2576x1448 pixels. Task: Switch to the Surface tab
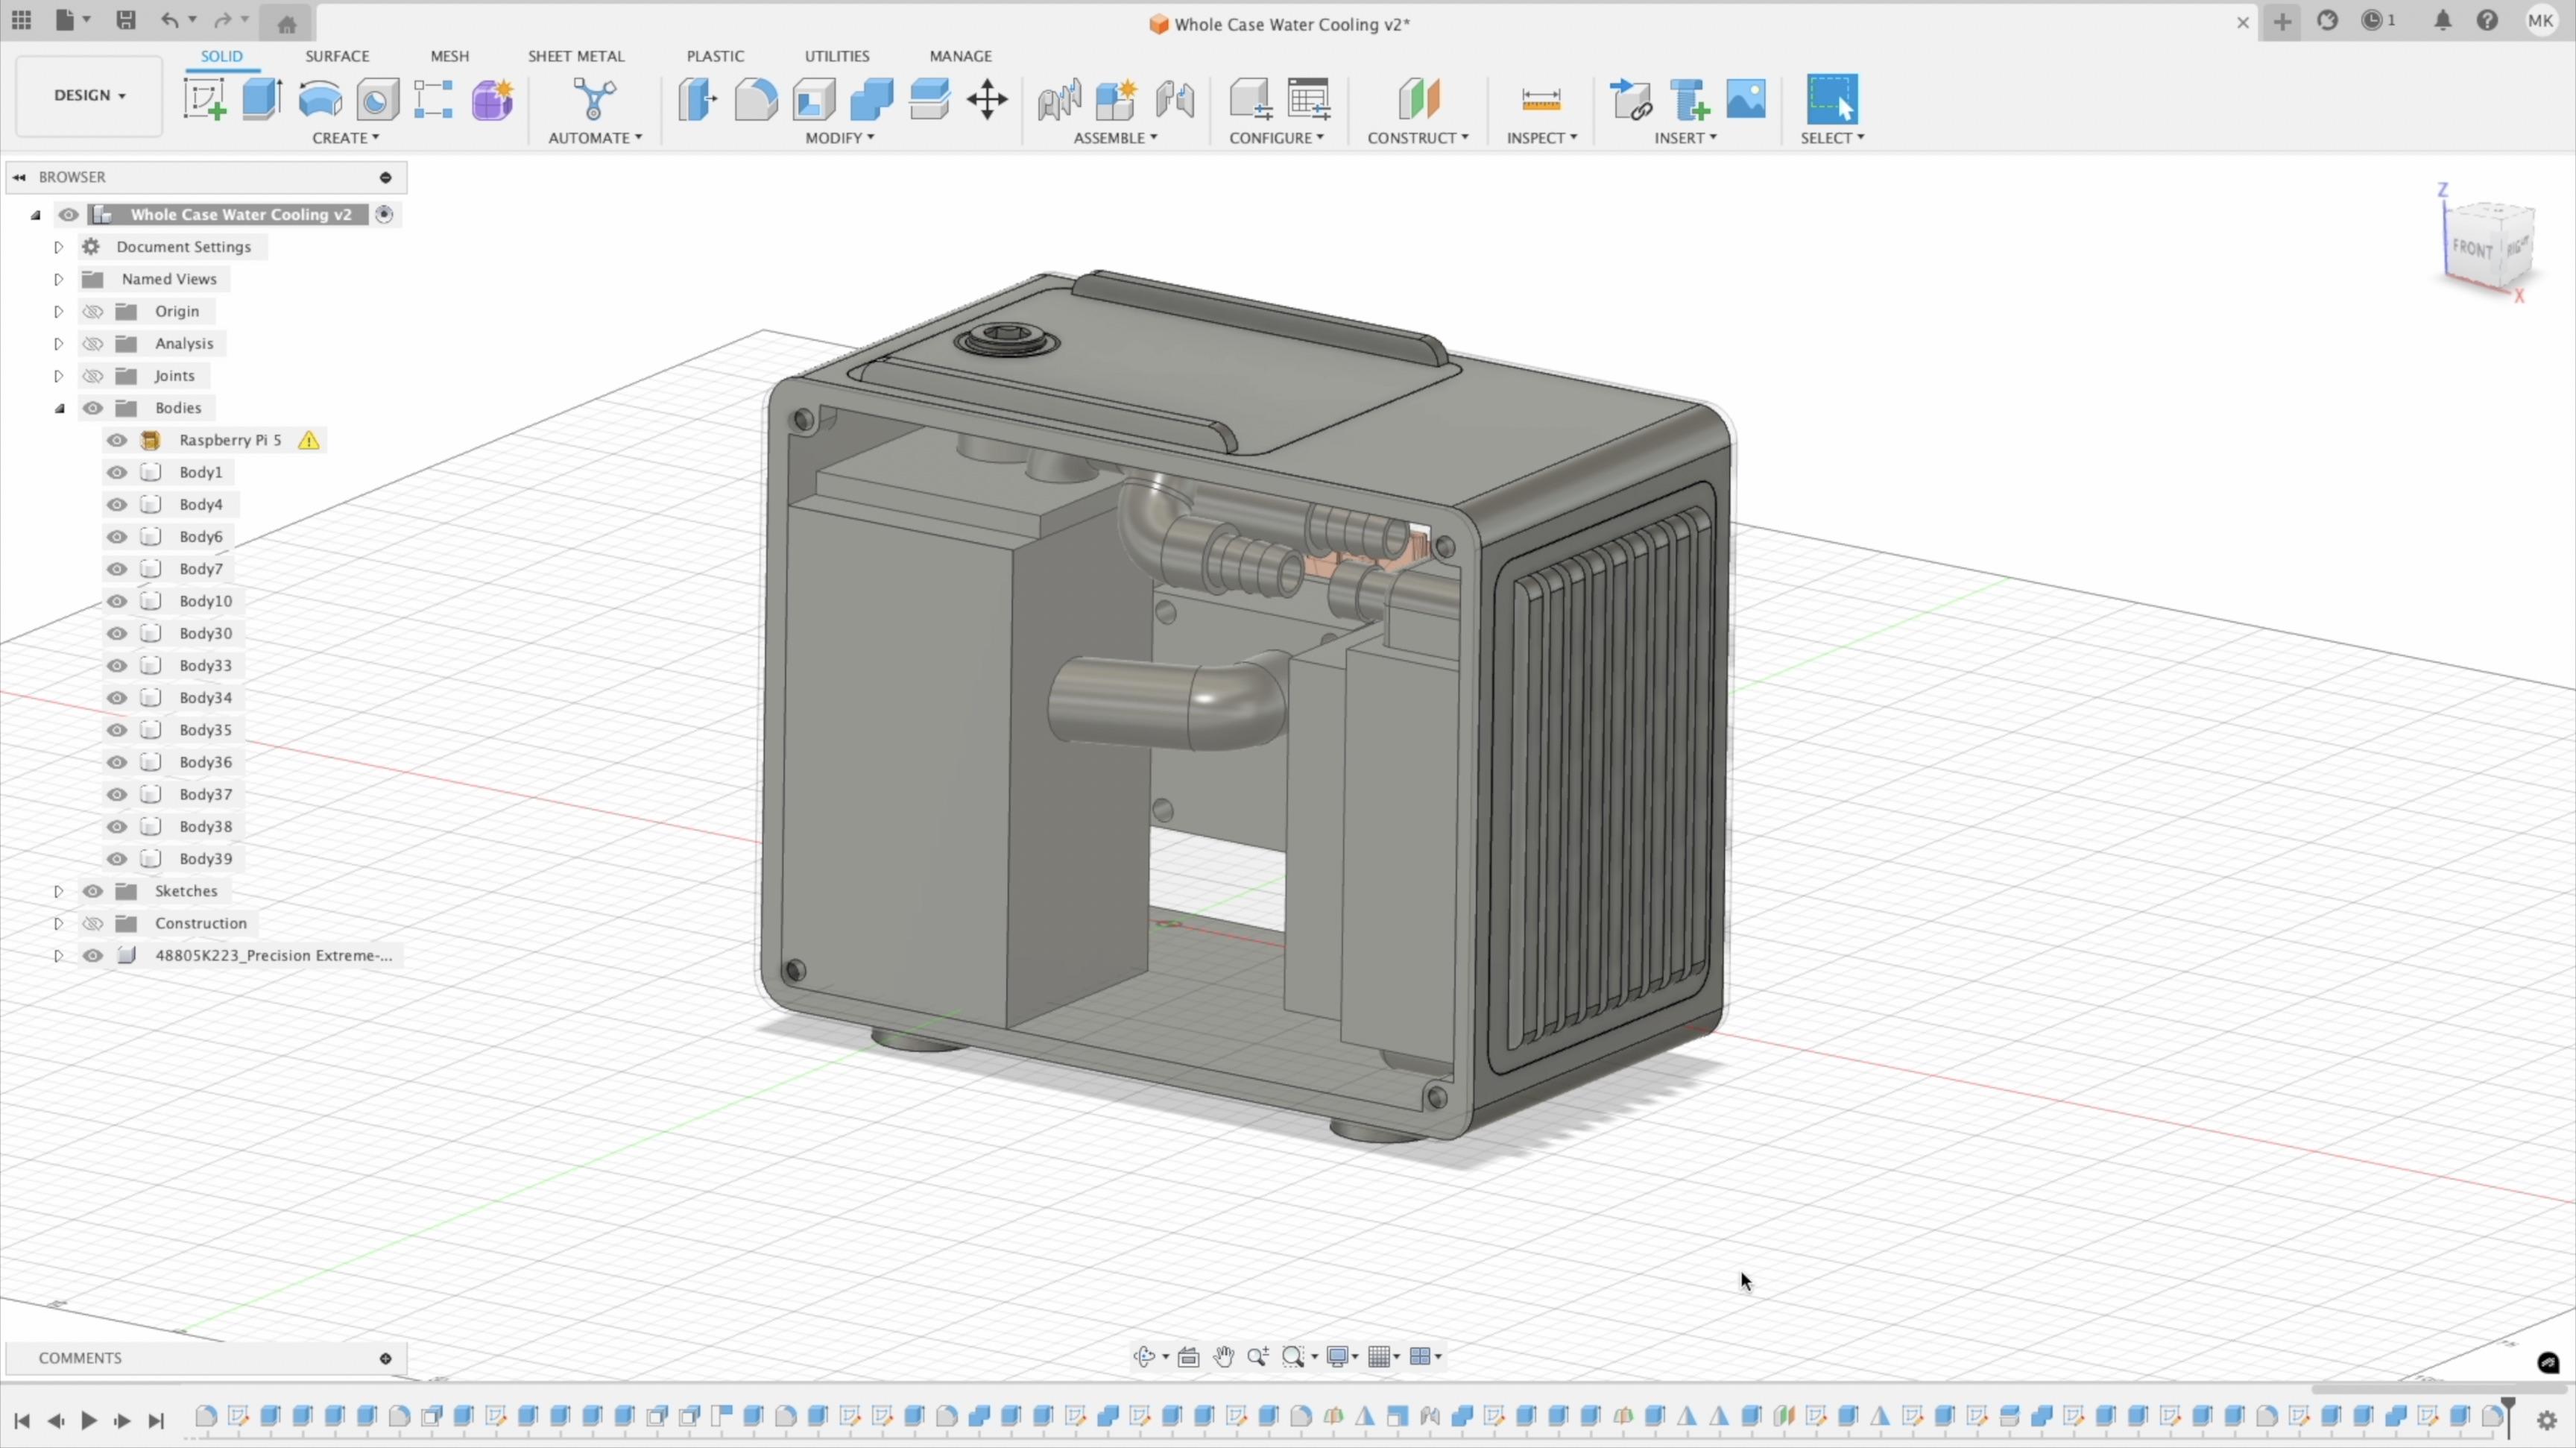point(338,55)
